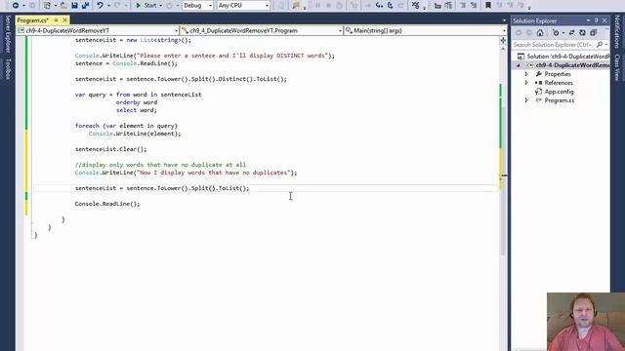Close the Solution Explorer panel

tap(604, 20)
